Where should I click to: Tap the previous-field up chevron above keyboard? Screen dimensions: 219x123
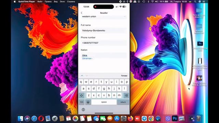(82, 76)
